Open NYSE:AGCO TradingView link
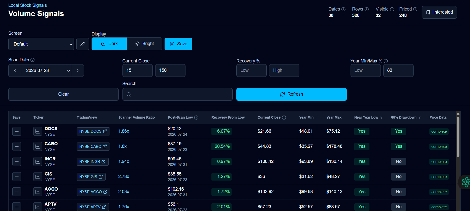Screen dimensions: 470x211 pos(93,192)
